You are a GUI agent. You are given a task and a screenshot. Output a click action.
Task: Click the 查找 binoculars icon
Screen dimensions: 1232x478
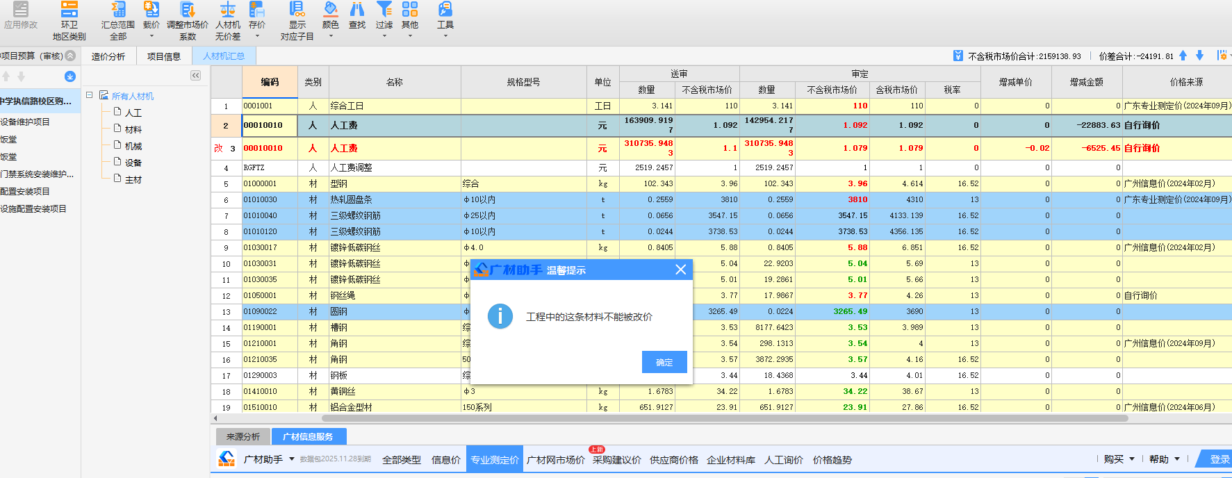pos(357,9)
